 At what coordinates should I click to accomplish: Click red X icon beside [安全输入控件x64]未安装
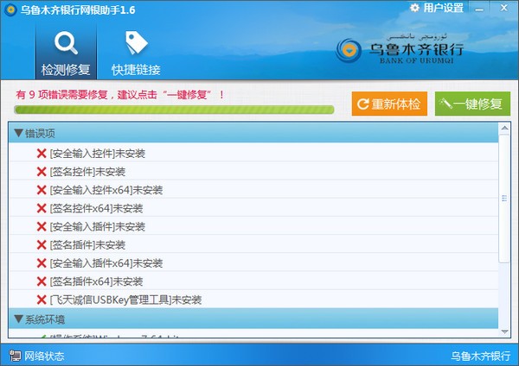point(42,190)
